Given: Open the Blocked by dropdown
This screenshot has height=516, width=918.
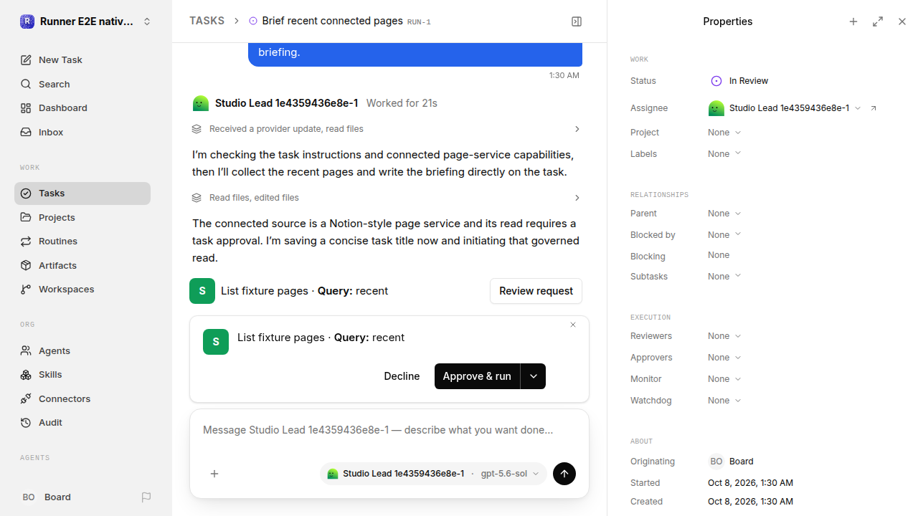Looking at the screenshot, I should 724,235.
